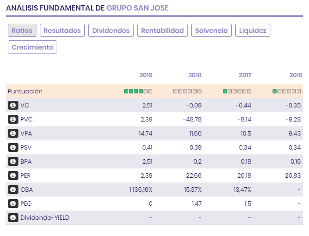Click the Dividendo-YIELD info icon
Image resolution: width=309 pixels, height=236 pixels.
13,218
